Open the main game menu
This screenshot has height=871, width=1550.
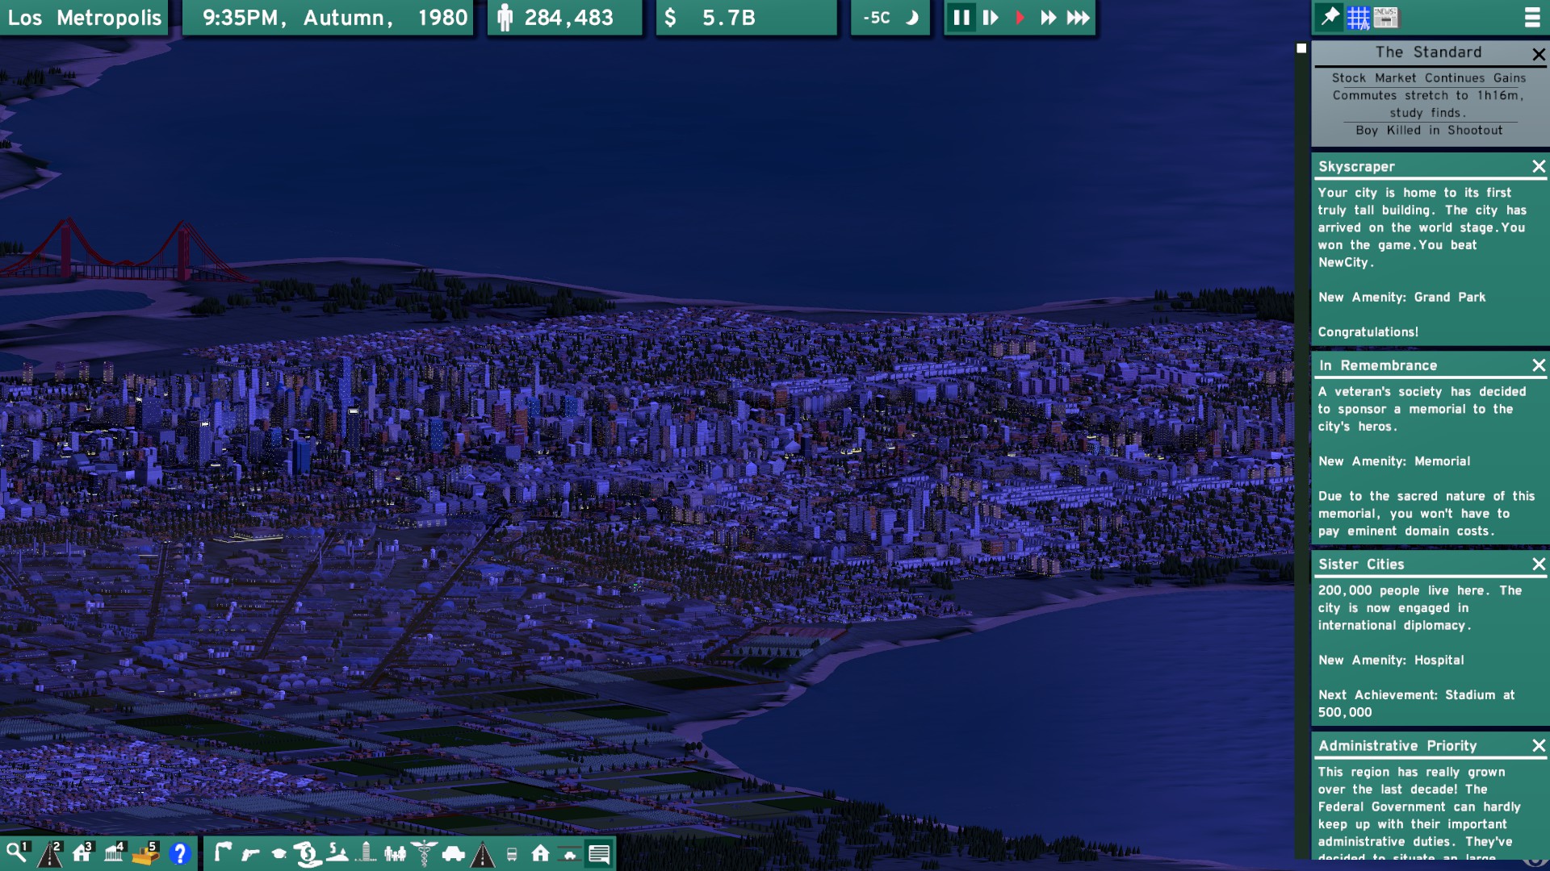[x=1532, y=18]
